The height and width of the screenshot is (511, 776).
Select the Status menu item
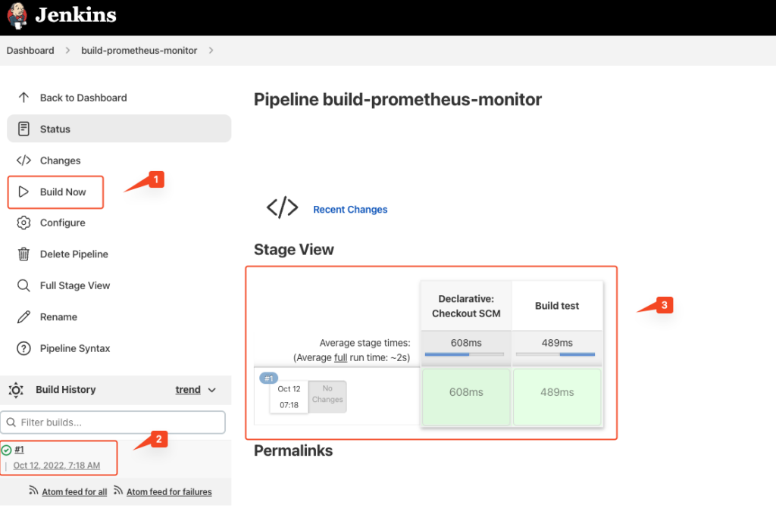[119, 129]
